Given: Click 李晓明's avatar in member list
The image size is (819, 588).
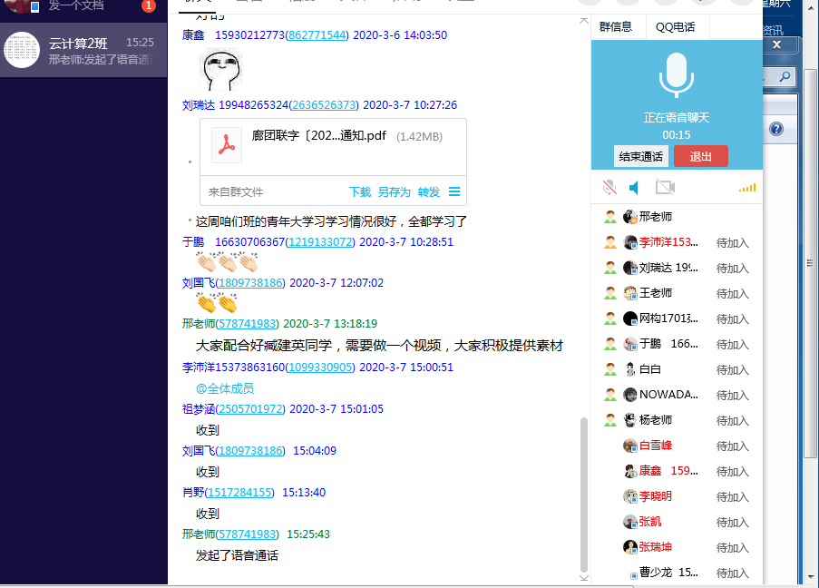Looking at the screenshot, I should point(630,496).
